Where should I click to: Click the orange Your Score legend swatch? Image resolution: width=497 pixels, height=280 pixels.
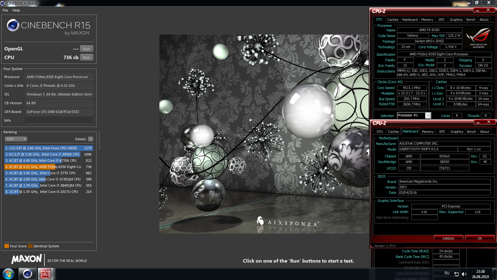coord(7,246)
